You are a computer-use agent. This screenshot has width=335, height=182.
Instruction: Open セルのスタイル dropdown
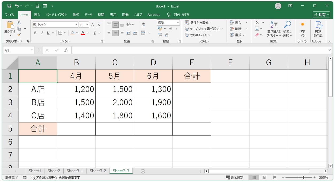point(198,35)
